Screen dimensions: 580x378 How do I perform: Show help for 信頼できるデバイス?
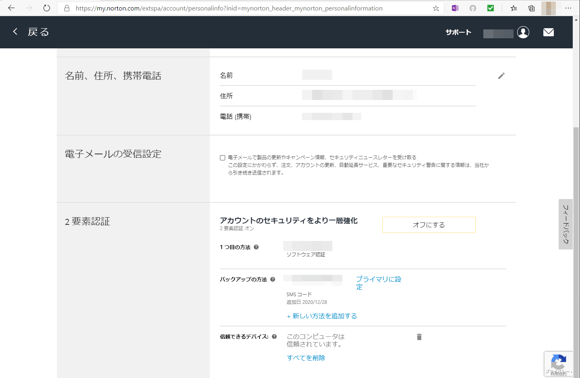click(274, 336)
